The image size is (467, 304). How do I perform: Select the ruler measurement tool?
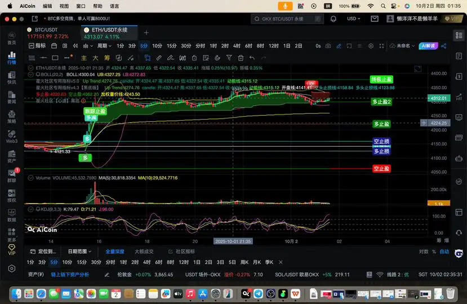pos(159,58)
